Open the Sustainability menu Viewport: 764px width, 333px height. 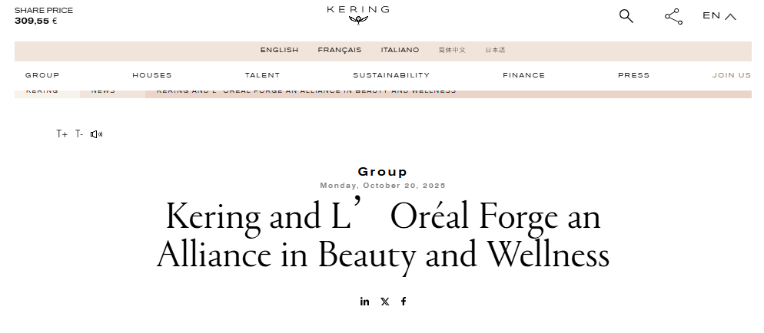pyautogui.click(x=391, y=75)
